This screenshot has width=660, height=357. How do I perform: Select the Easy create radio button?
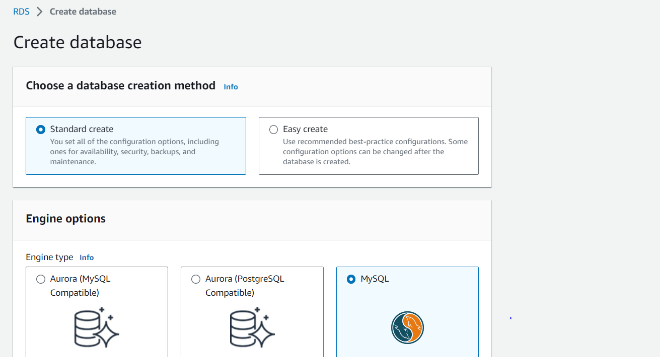[273, 130]
